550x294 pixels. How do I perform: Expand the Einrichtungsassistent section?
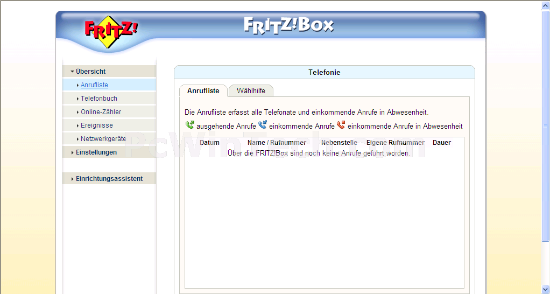point(109,179)
